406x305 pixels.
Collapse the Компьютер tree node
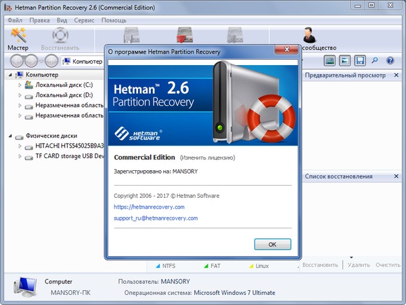point(9,75)
